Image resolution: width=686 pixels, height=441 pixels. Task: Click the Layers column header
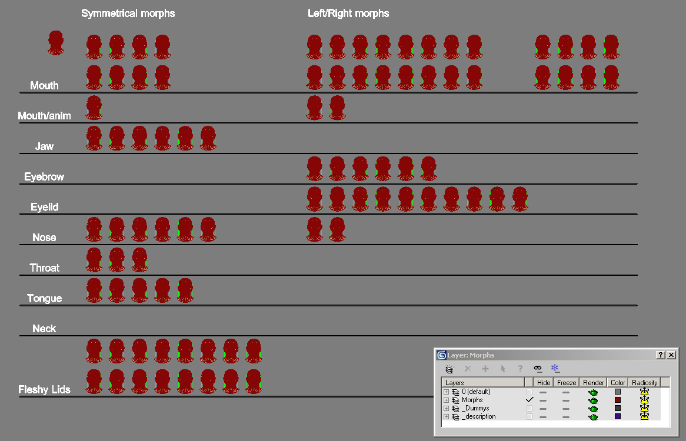pos(482,383)
